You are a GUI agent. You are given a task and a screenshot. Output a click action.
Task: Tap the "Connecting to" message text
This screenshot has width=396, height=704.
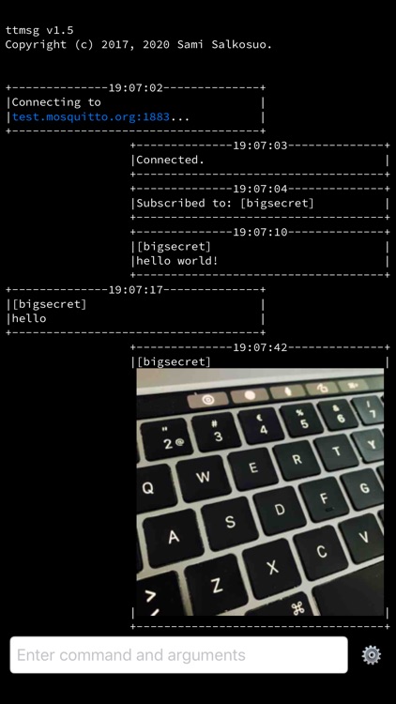pos(56,102)
